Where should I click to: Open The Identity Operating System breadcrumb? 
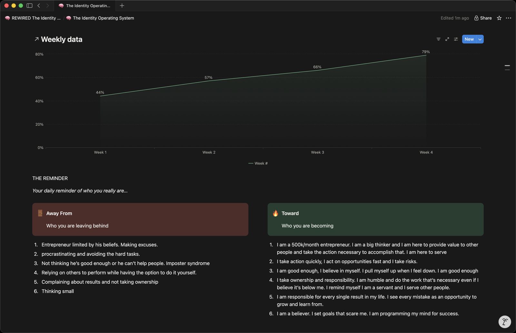(100, 18)
